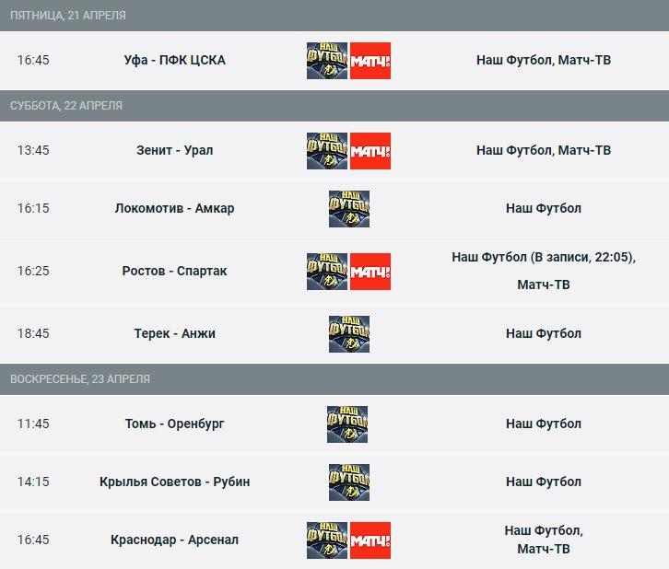Viewport: 669px width, 569px height.
Task: Open the Зенит - Урал match
Action: click(x=175, y=150)
